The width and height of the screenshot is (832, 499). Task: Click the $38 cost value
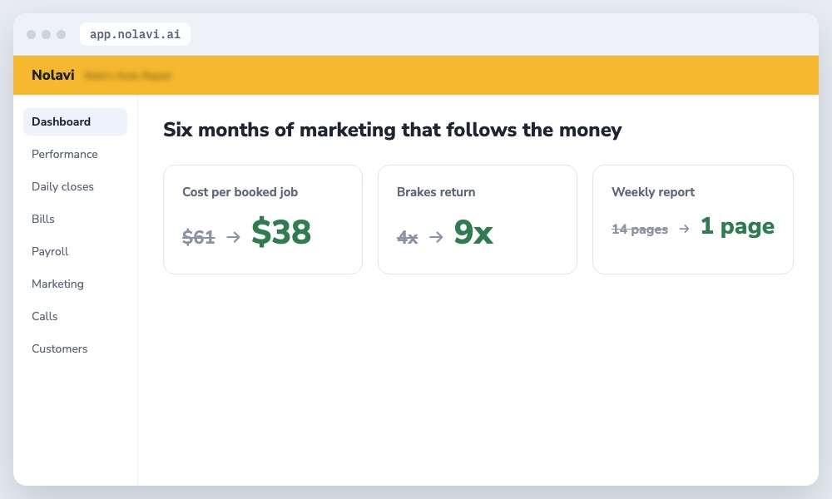(281, 232)
